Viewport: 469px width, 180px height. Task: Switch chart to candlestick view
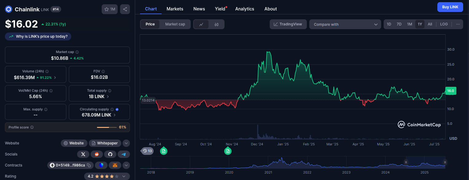(x=217, y=24)
